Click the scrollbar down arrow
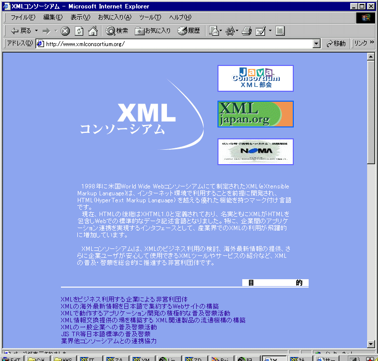Screen dimensions: 378x361 click(371, 344)
